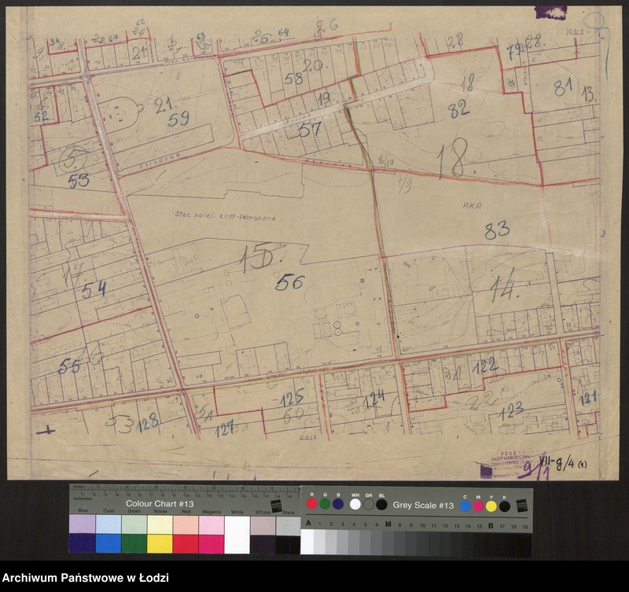Click grey scale patch under letter A

(308, 542)
